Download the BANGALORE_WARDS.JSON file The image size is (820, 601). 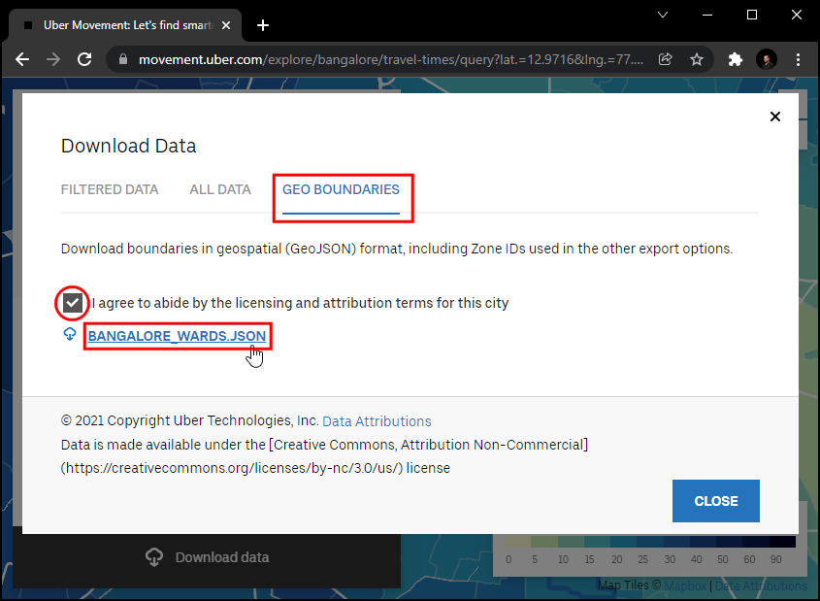(x=177, y=336)
